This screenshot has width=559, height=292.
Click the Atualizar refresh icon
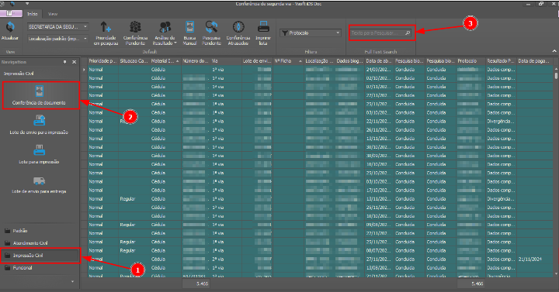pyautogui.click(x=10, y=26)
